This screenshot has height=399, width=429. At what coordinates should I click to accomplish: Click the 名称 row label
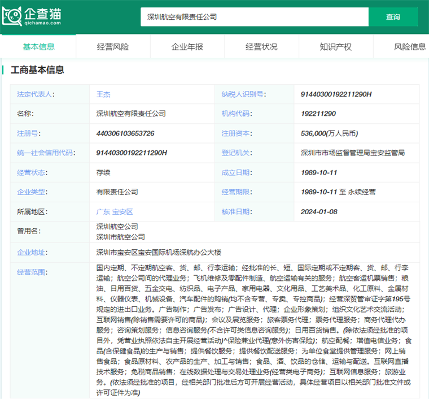pos(25,114)
